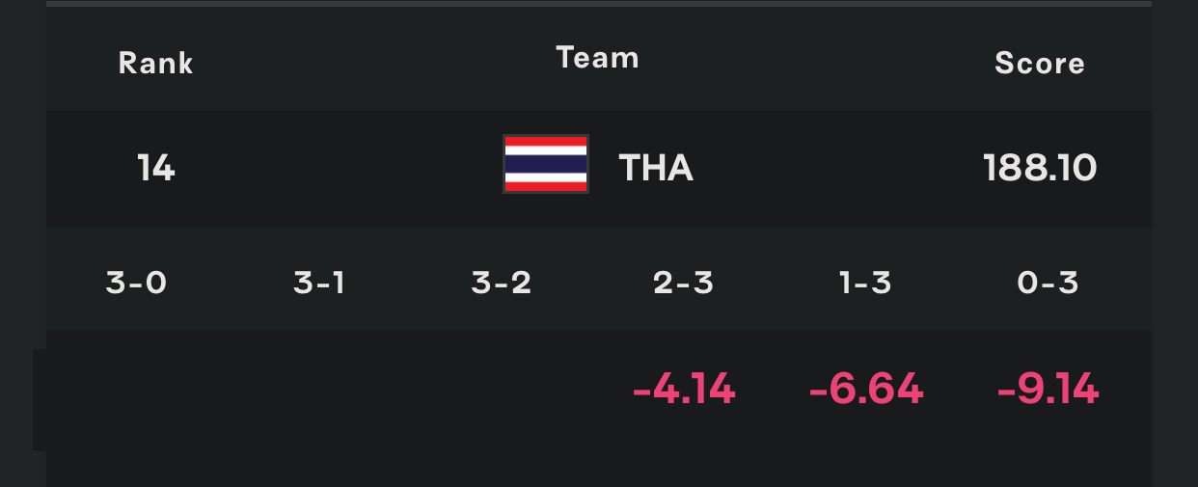Click the -4.14 point change value
The height and width of the screenshot is (487, 1198).
tap(684, 391)
